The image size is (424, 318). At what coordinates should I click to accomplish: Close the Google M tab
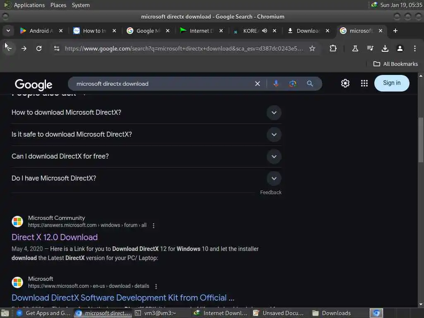168,31
